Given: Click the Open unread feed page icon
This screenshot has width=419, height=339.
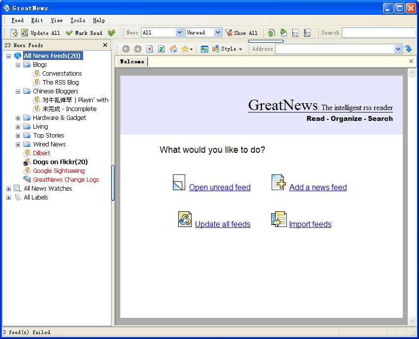Looking at the screenshot, I should (x=179, y=182).
